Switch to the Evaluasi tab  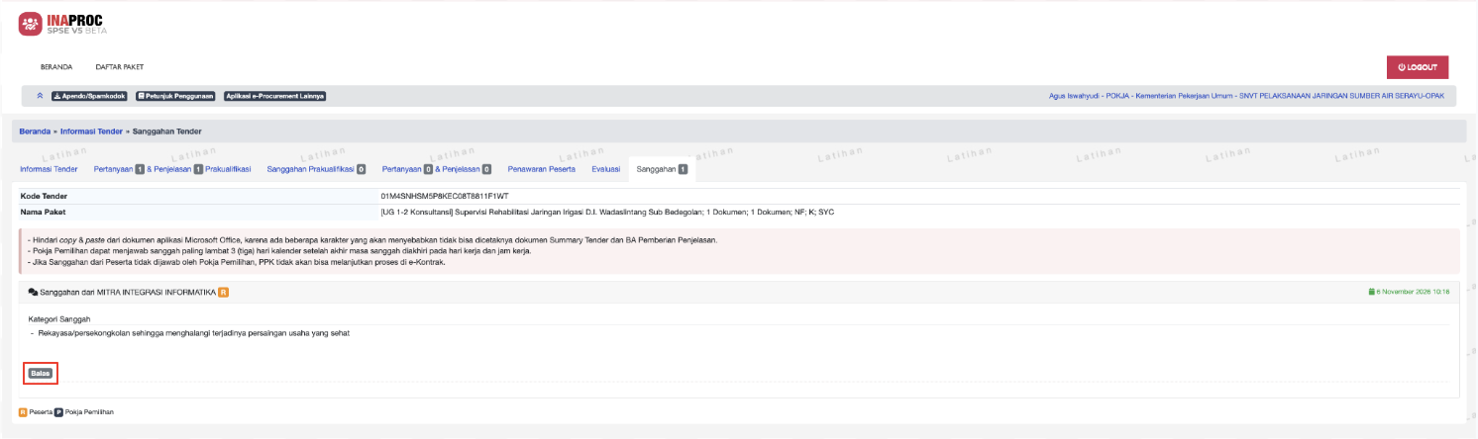605,169
